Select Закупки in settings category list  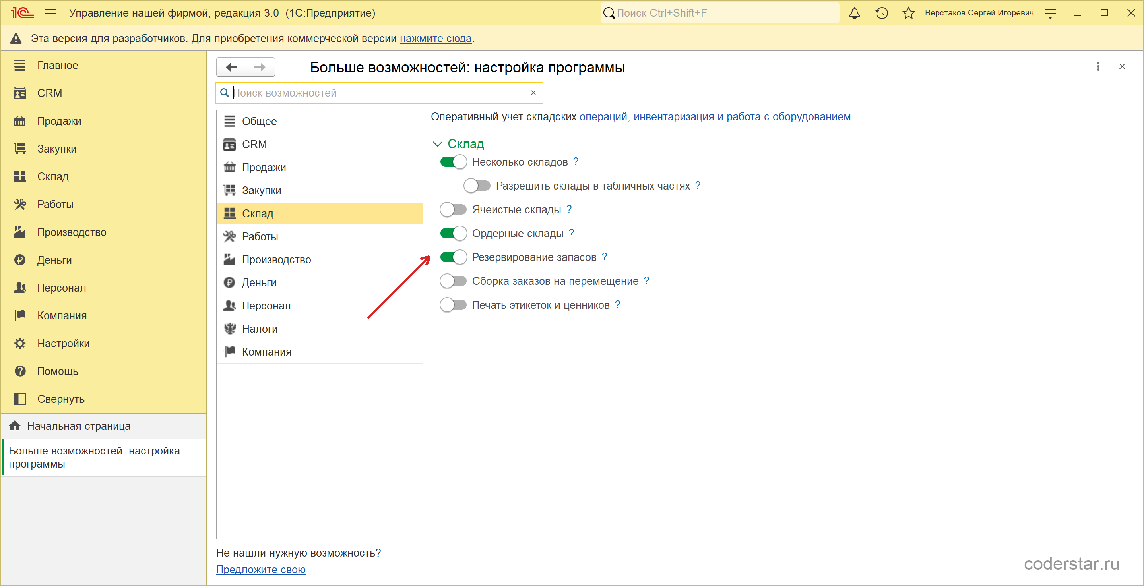(x=319, y=190)
